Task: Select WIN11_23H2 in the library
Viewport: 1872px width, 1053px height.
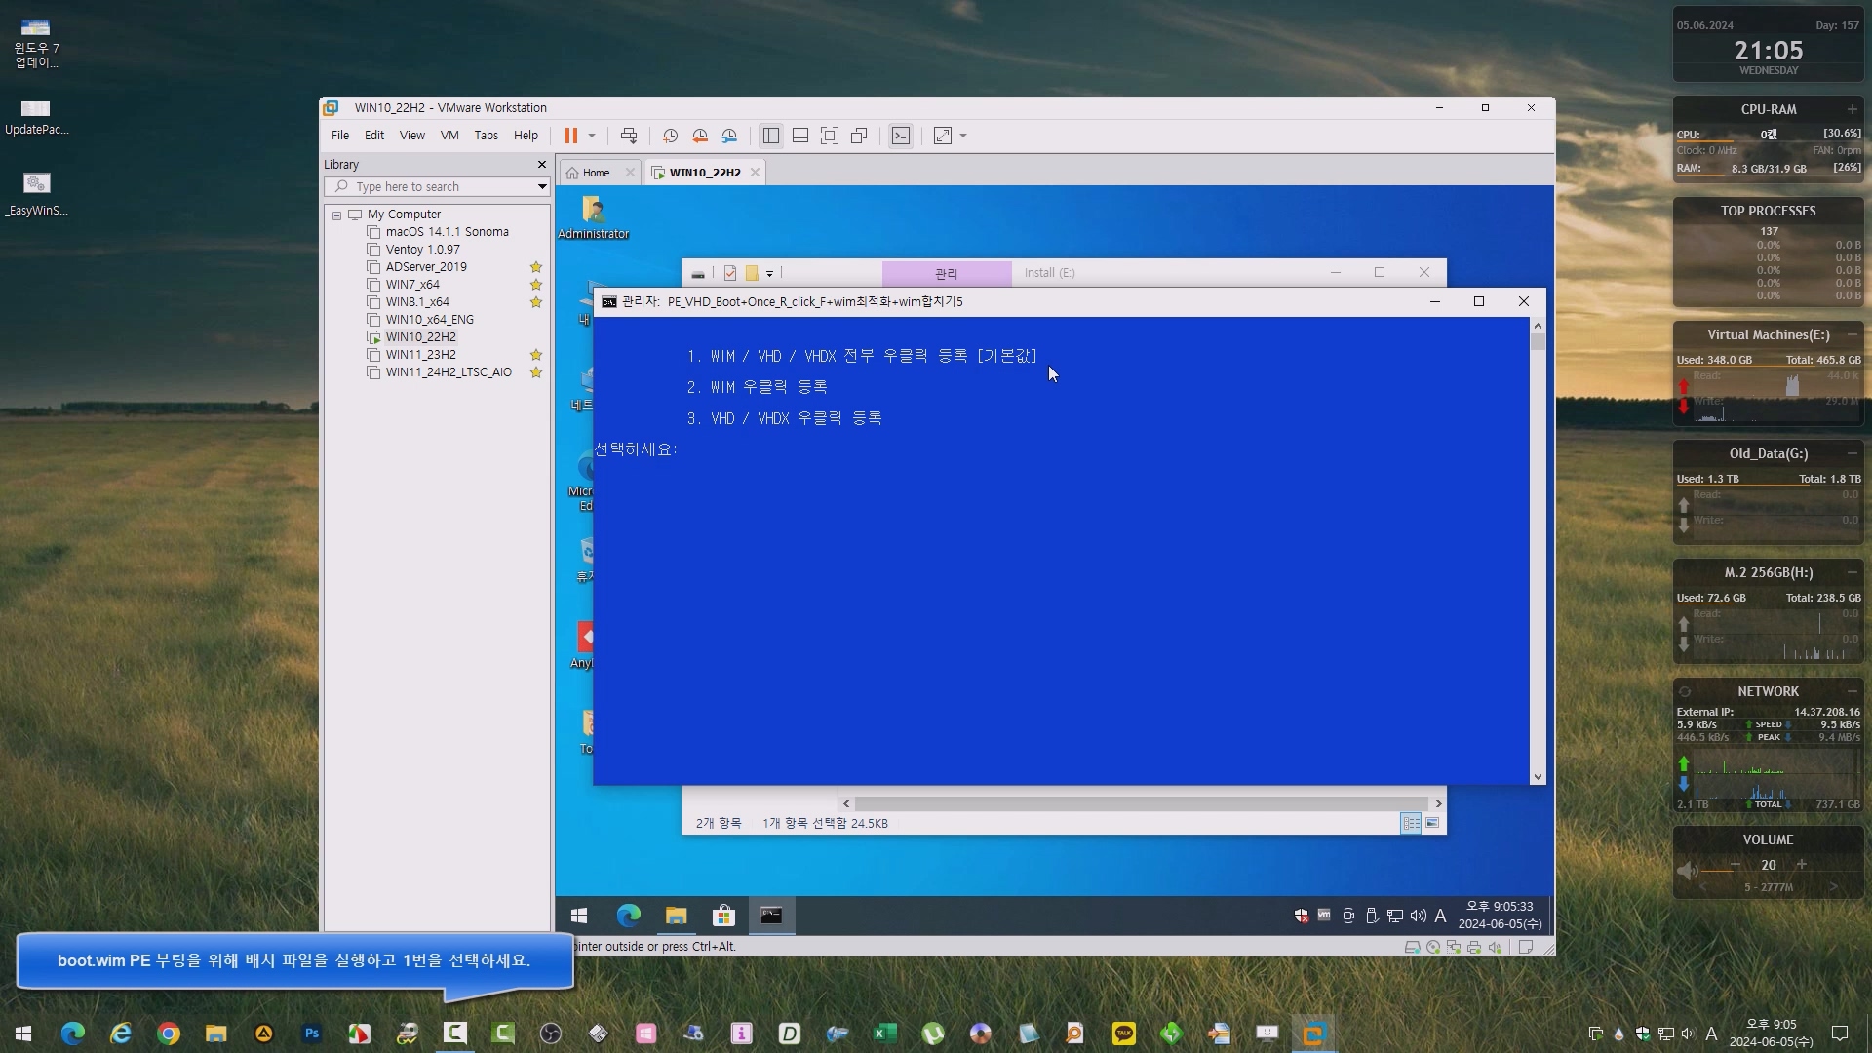Action: 420,355
